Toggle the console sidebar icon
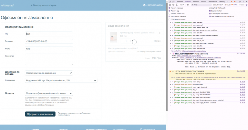 pyautogui.click(x=170, y=5)
